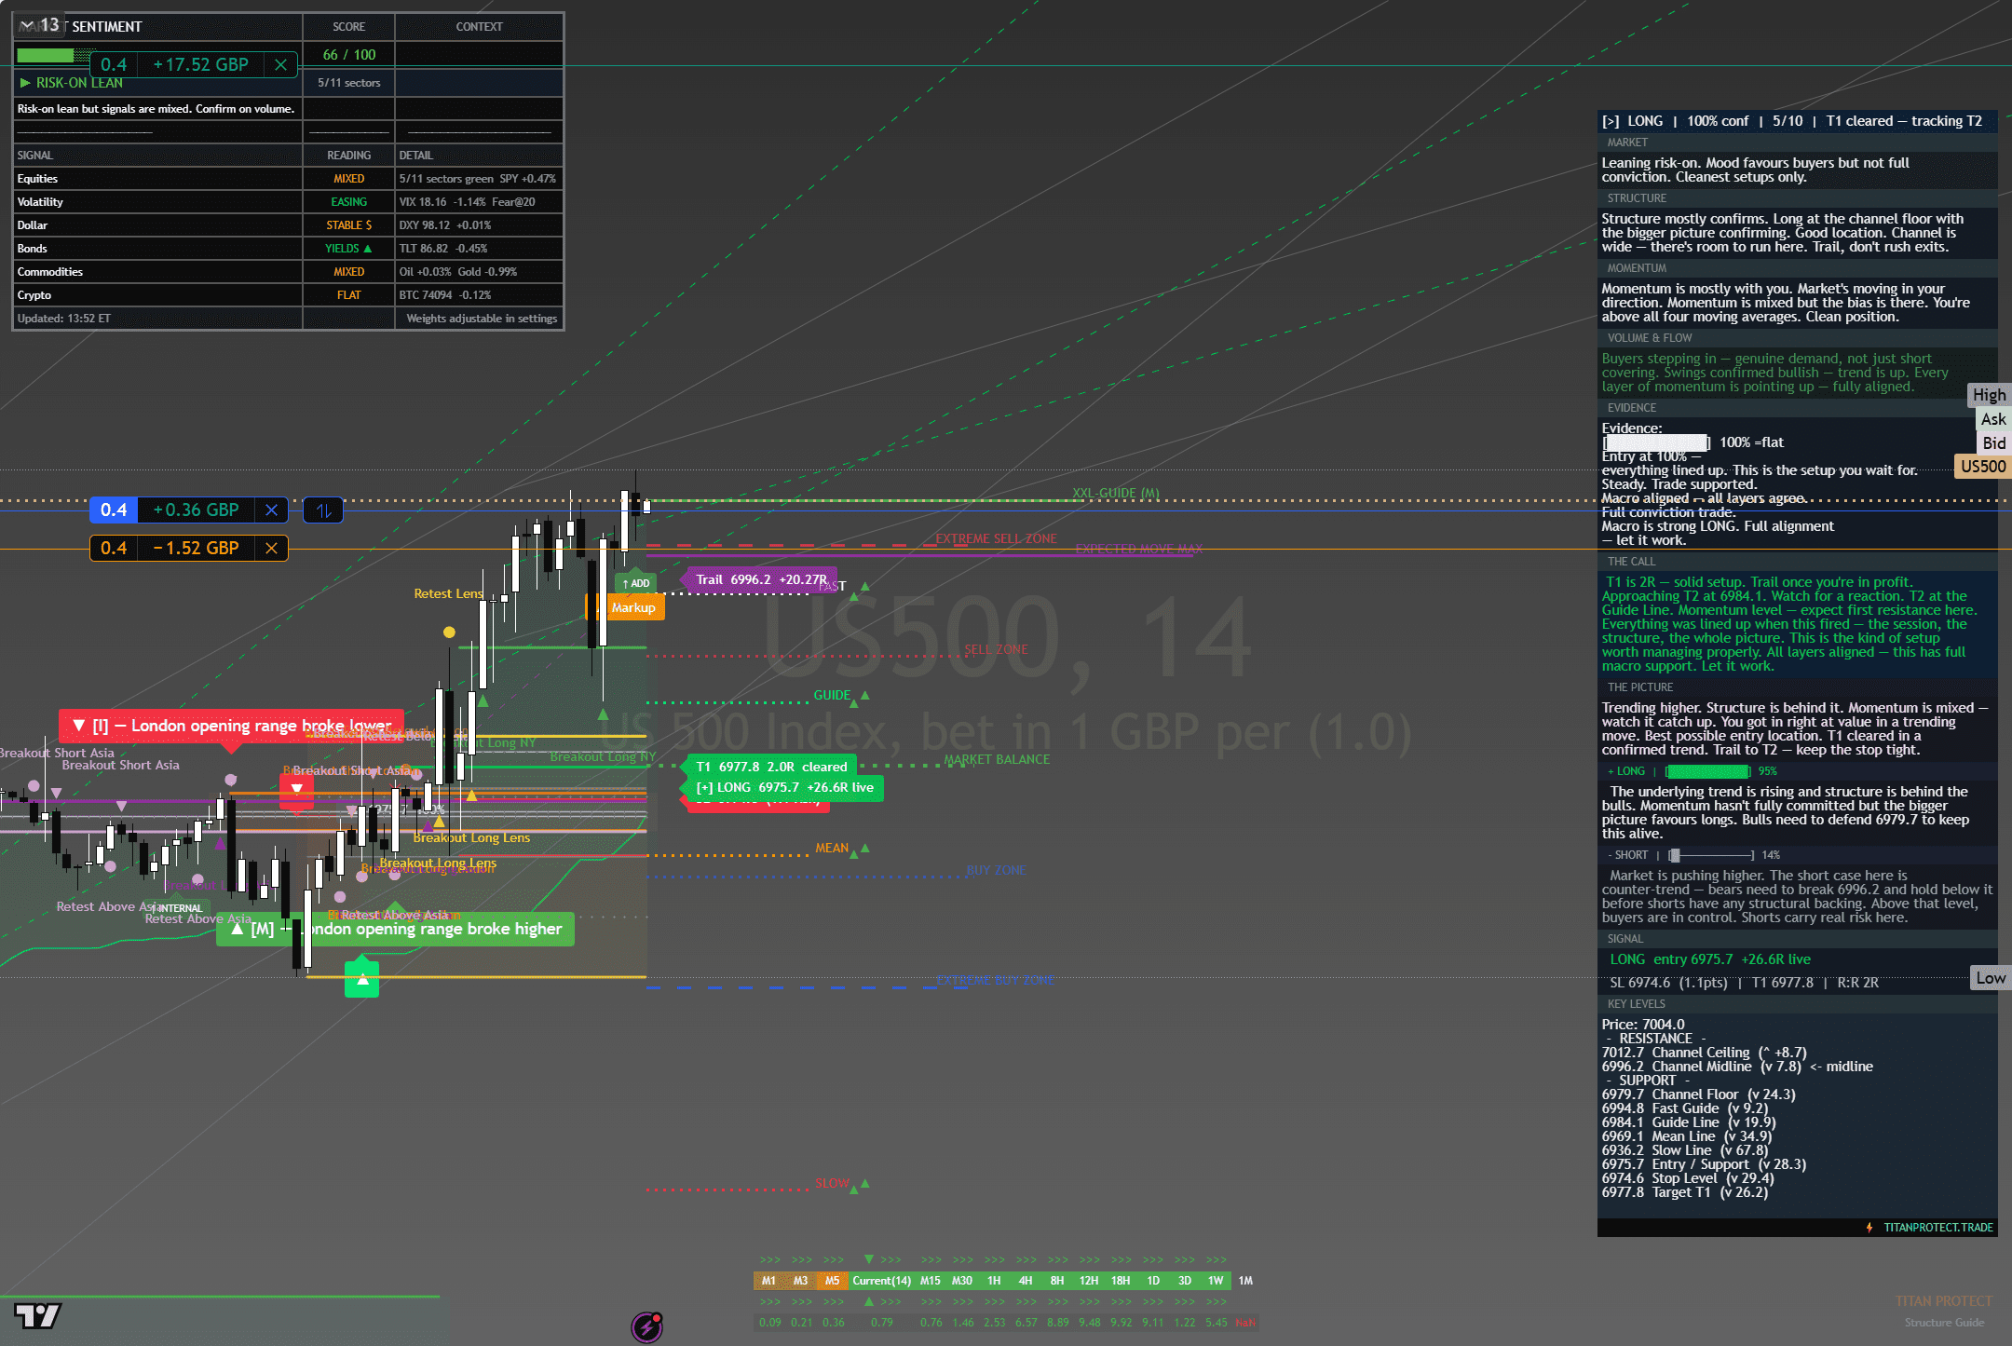Viewport: 2012px width, 1346px height.
Task: Click the green up-arrow buy signal marker
Action: click(362, 980)
